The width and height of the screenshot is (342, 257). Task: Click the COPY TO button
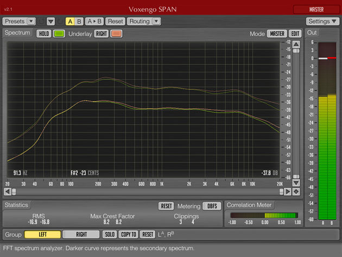pyautogui.click(x=129, y=235)
